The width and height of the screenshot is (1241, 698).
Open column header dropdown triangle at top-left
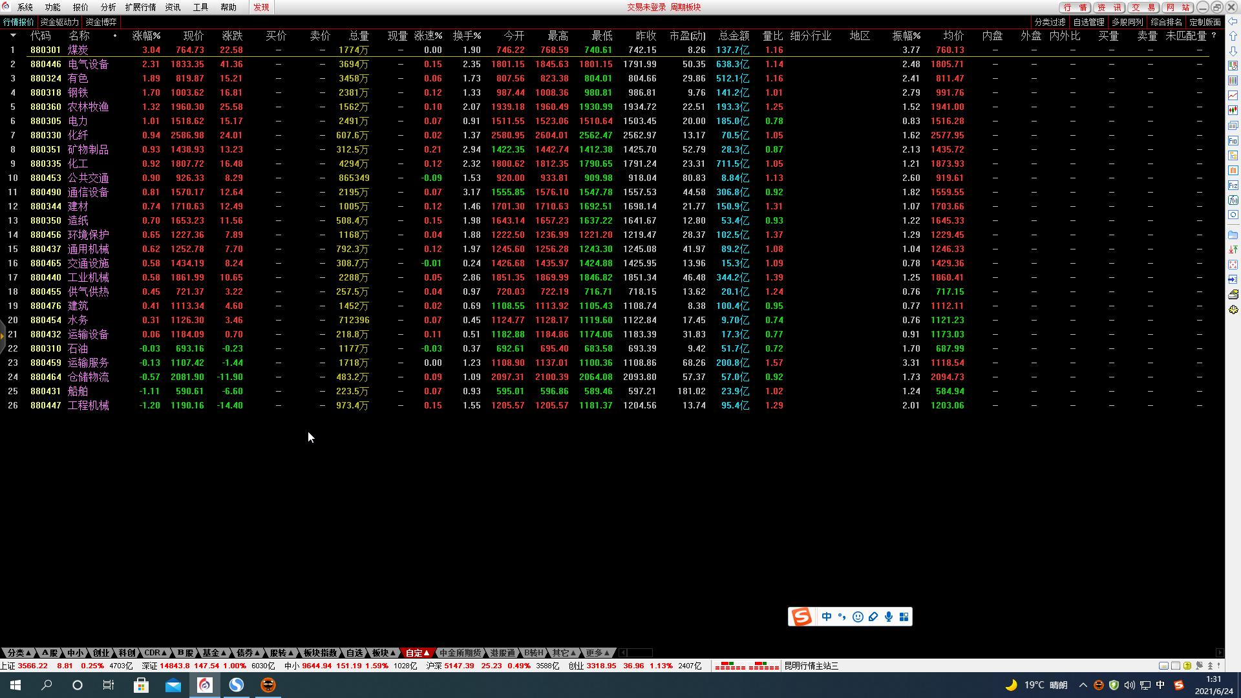coord(13,36)
